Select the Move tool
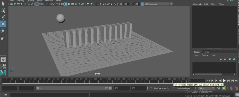 (x=3, y=24)
